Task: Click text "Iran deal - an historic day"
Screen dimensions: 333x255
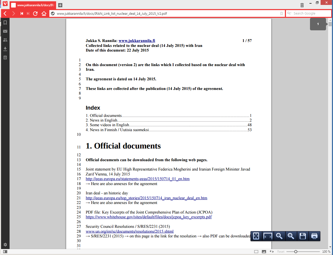Action: 107,193
